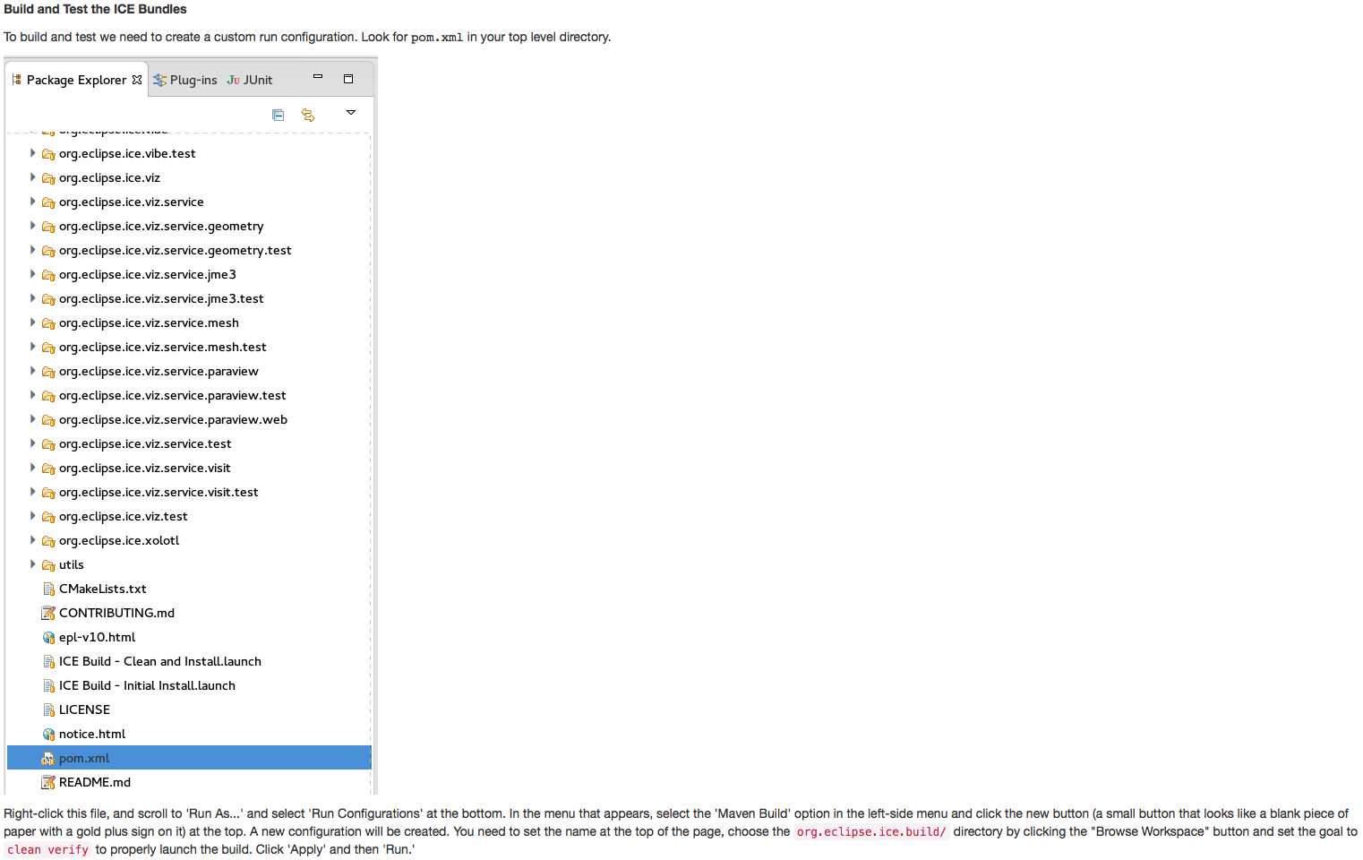
Task: Select the pom.xml file
Action: click(x=189, y=758)
